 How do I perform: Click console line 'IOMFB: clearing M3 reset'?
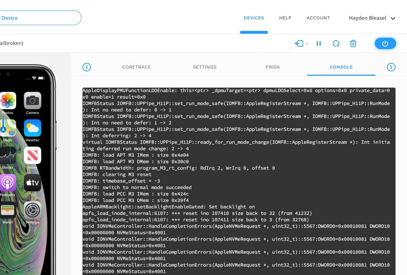117,174
